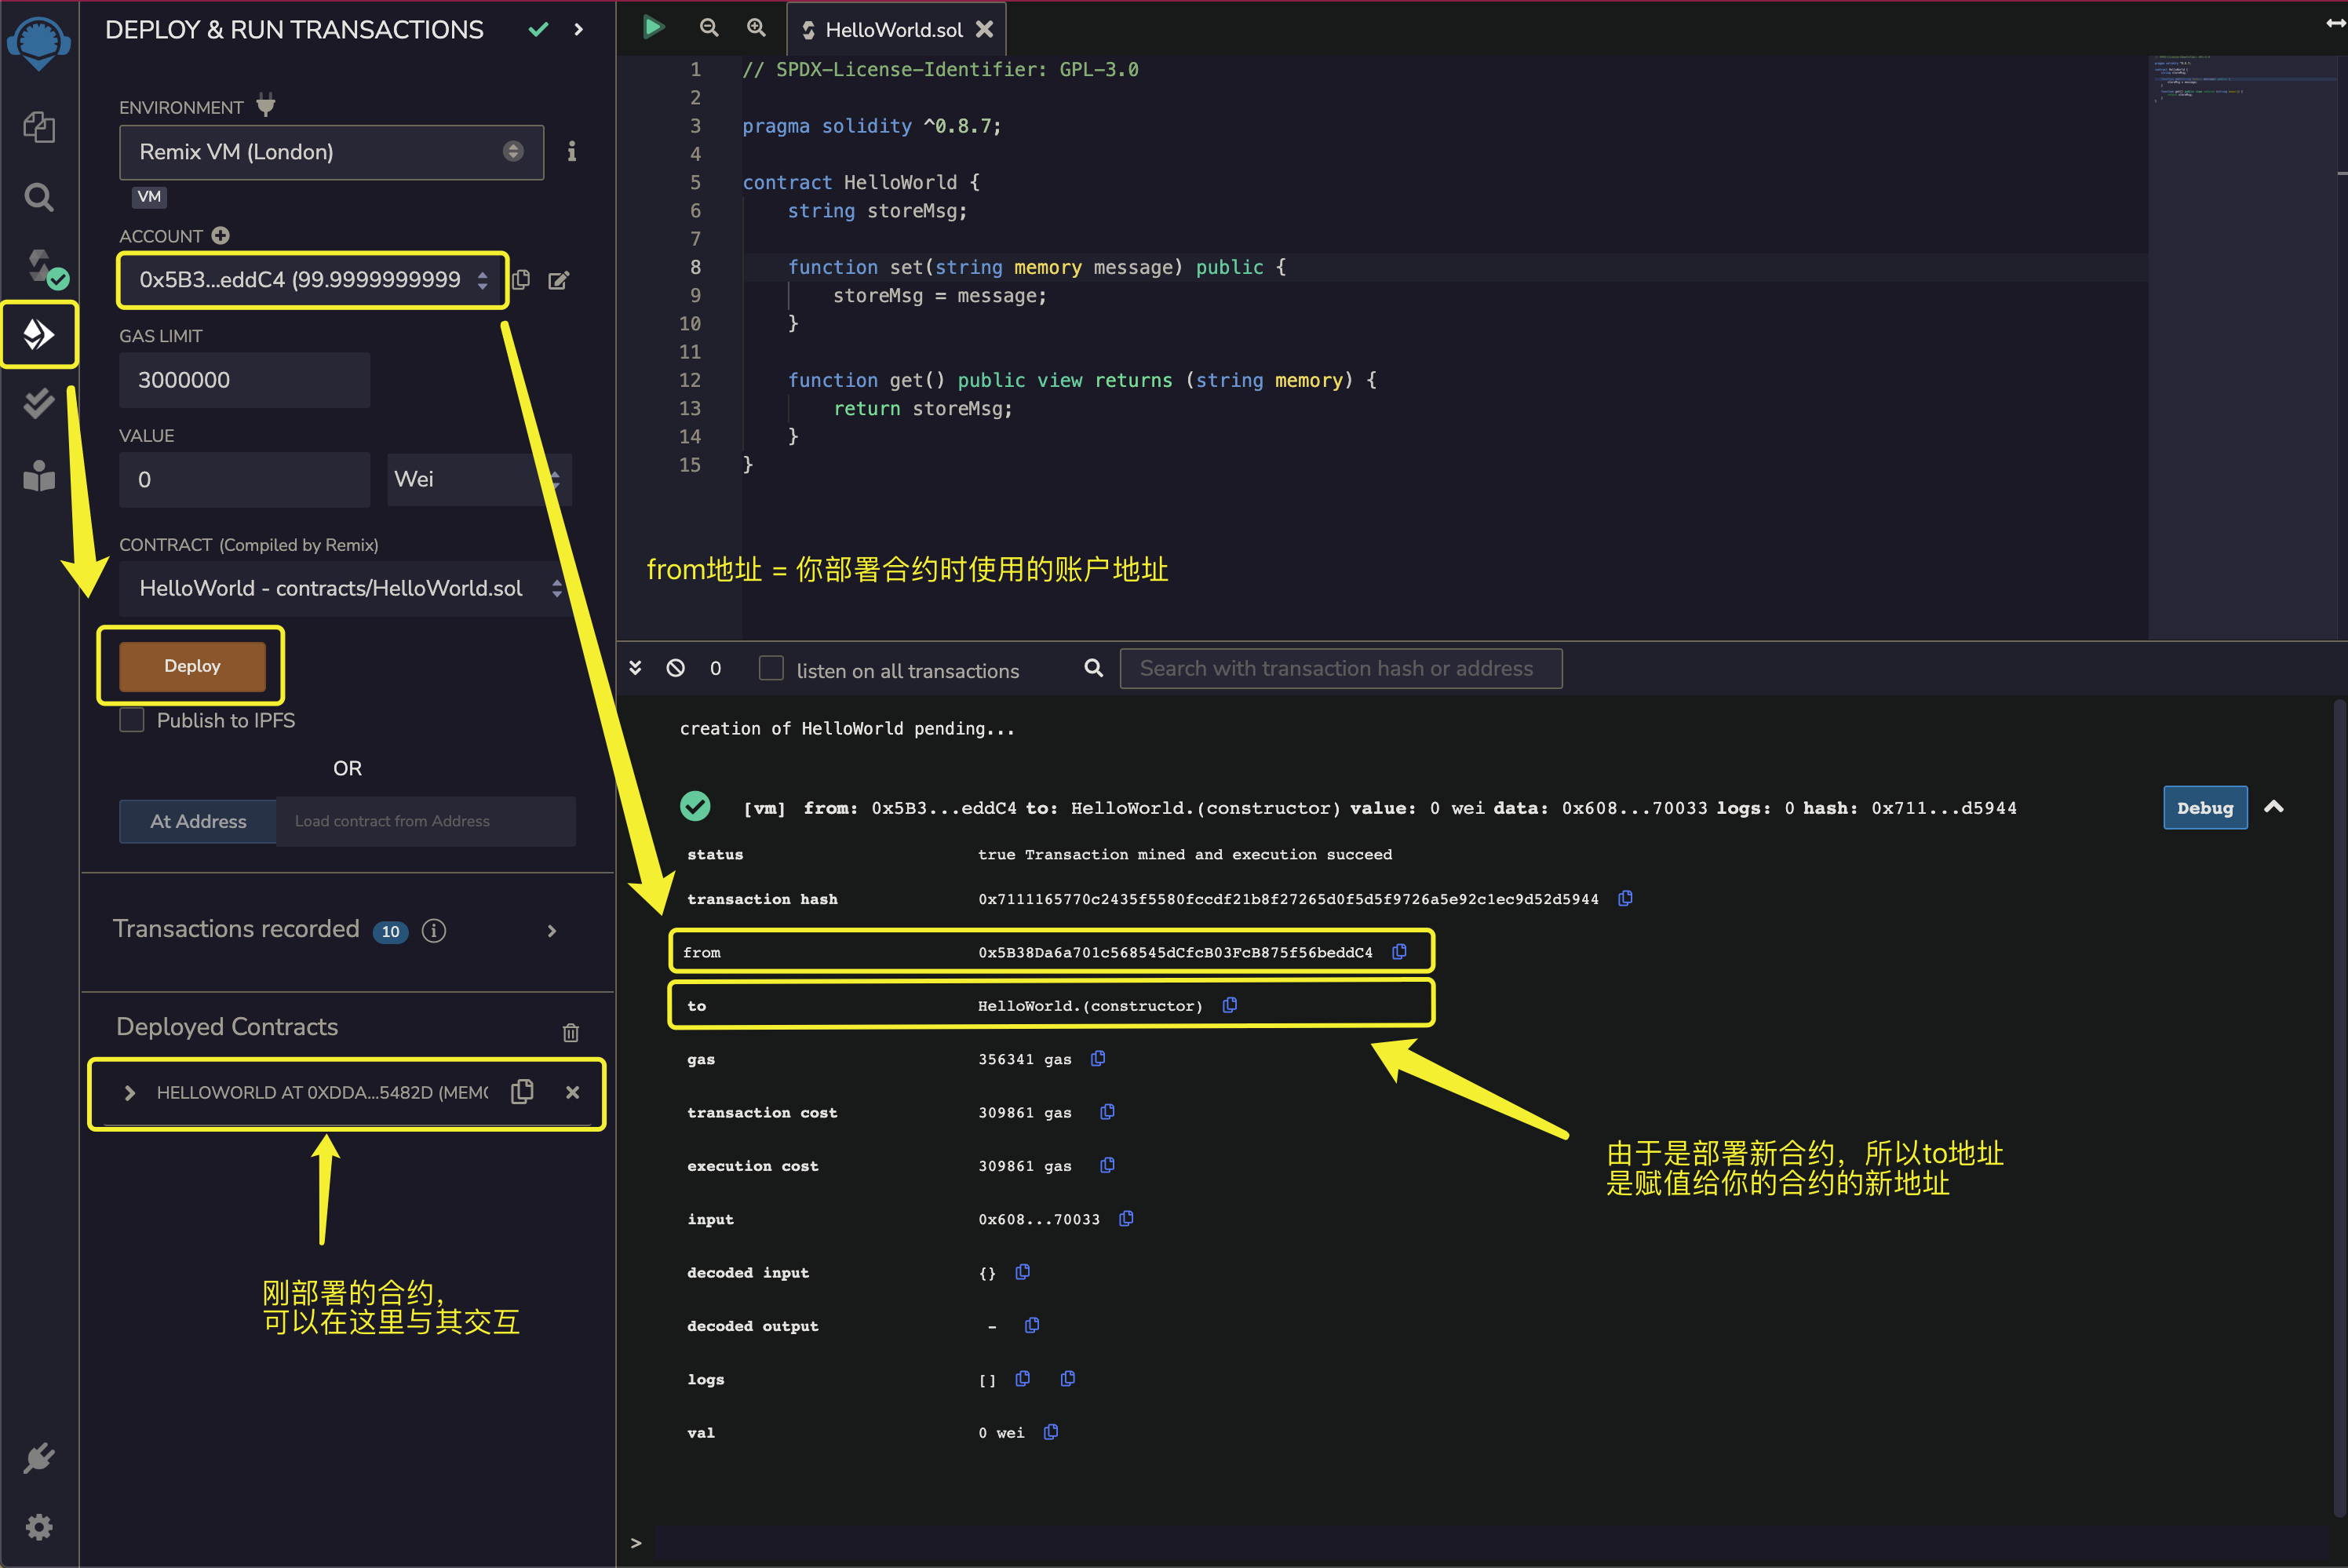Image resolution: width=2348 pixels, height=1568 pixels.
Task: Open the File Explorer sidebar icon
Action: pos(39,127)
